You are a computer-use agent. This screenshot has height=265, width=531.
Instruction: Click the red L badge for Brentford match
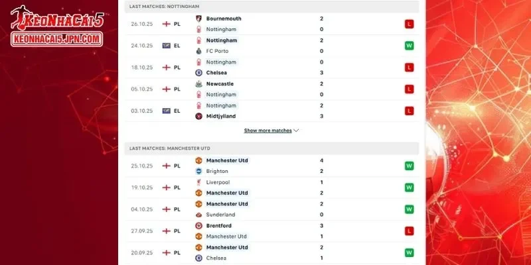pyautogui.click(x=410, y=231)
